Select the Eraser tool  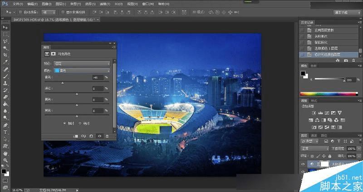click(x=5, y=97)
